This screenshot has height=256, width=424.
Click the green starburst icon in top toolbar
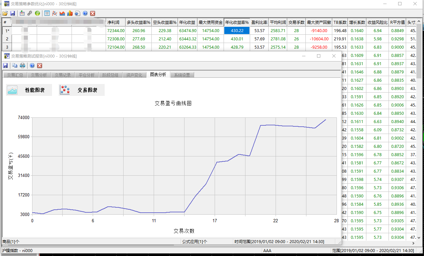pyautogui.click(x=37, y=13)
